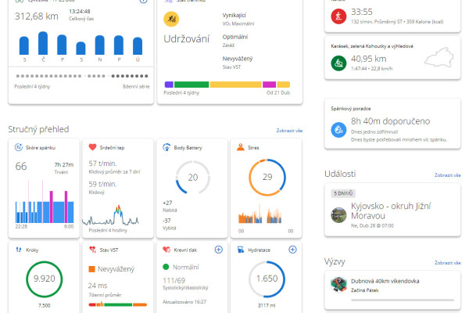Click the 8denní série streak label
Viewport: 469px width, 313px height.
coord(136,87)
